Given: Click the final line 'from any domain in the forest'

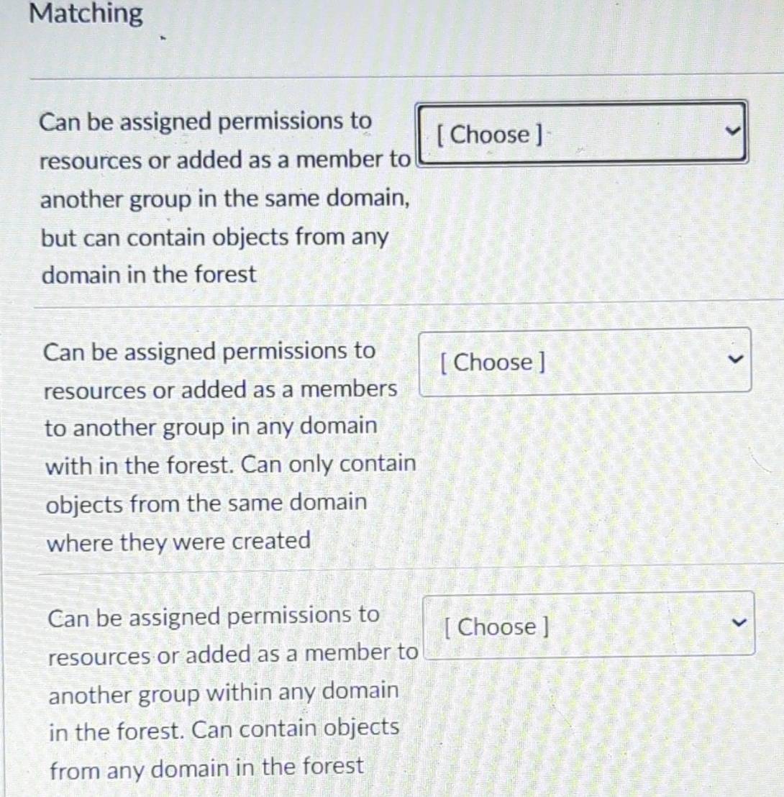Looking at the screenshot, I should tap(206, 768).
